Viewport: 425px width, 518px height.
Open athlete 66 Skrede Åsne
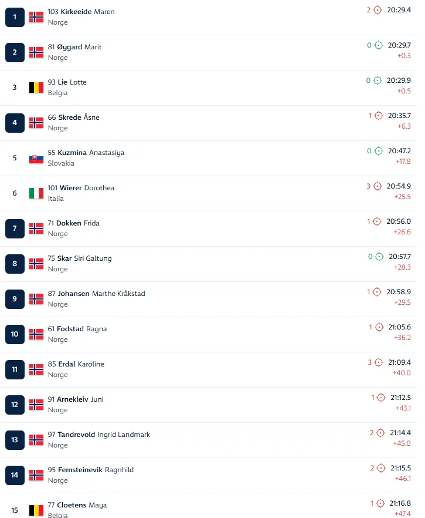(x=73, y=117)
